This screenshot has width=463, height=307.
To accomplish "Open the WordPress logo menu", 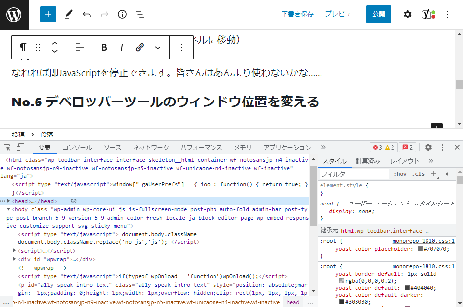I will pos(14,14).
